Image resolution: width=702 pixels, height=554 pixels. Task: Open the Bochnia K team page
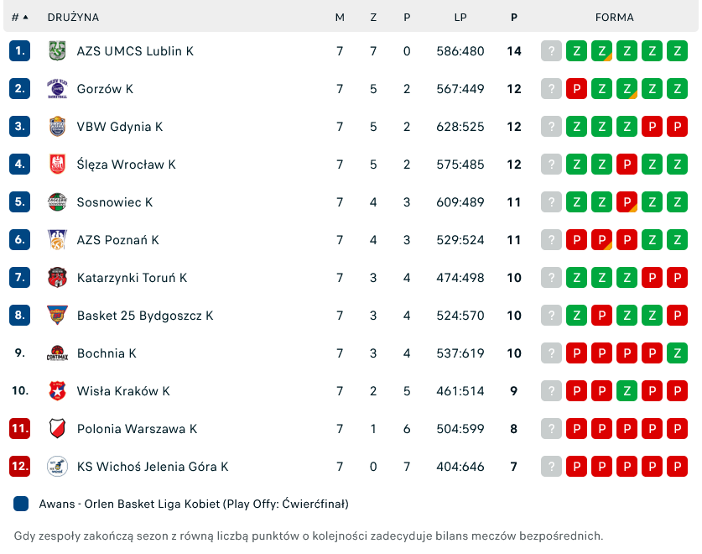(107, 353)
